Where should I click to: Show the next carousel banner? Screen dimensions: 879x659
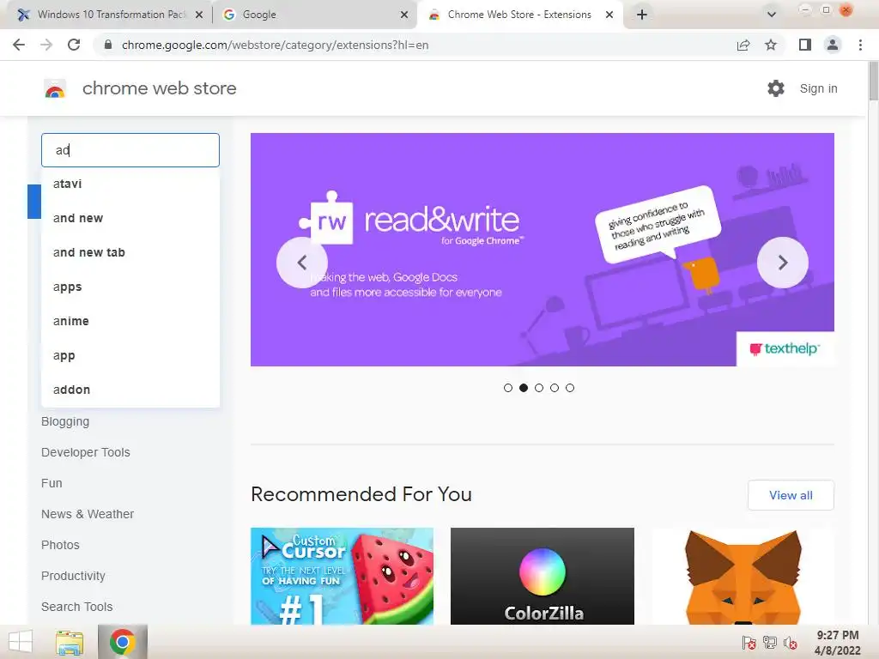[x=783, y=263]
